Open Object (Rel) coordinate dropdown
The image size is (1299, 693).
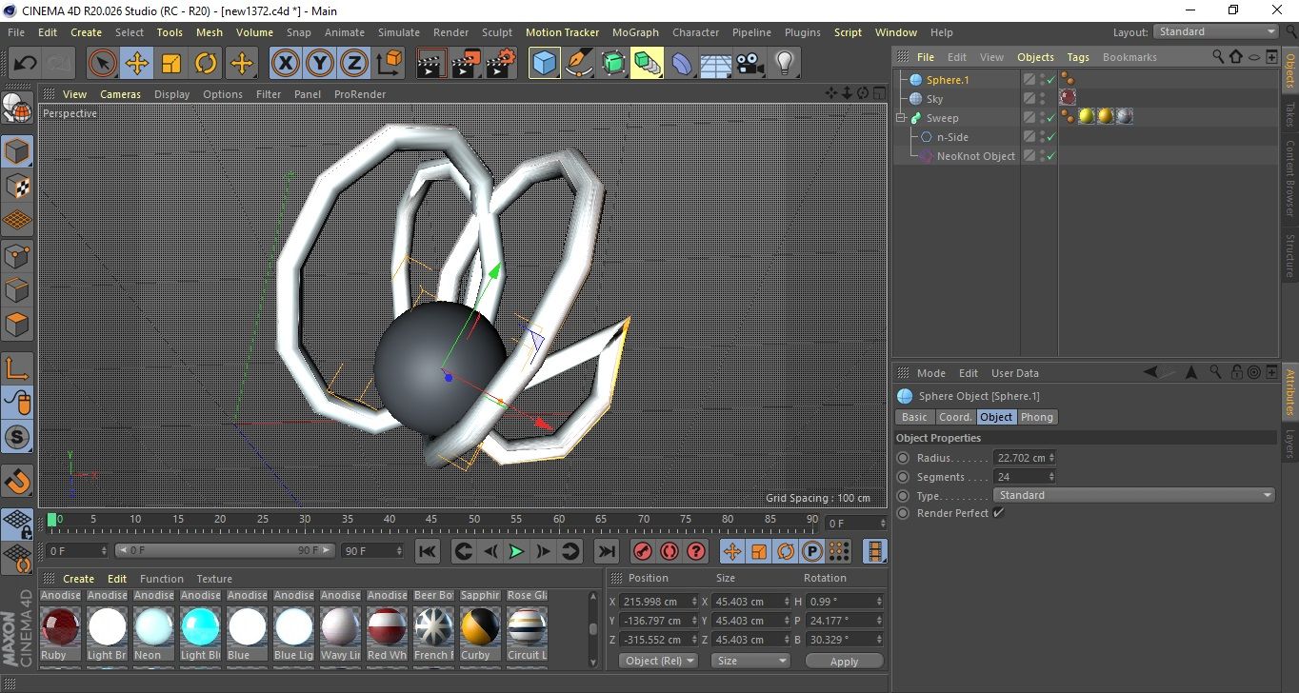click(x=658, y=661)
